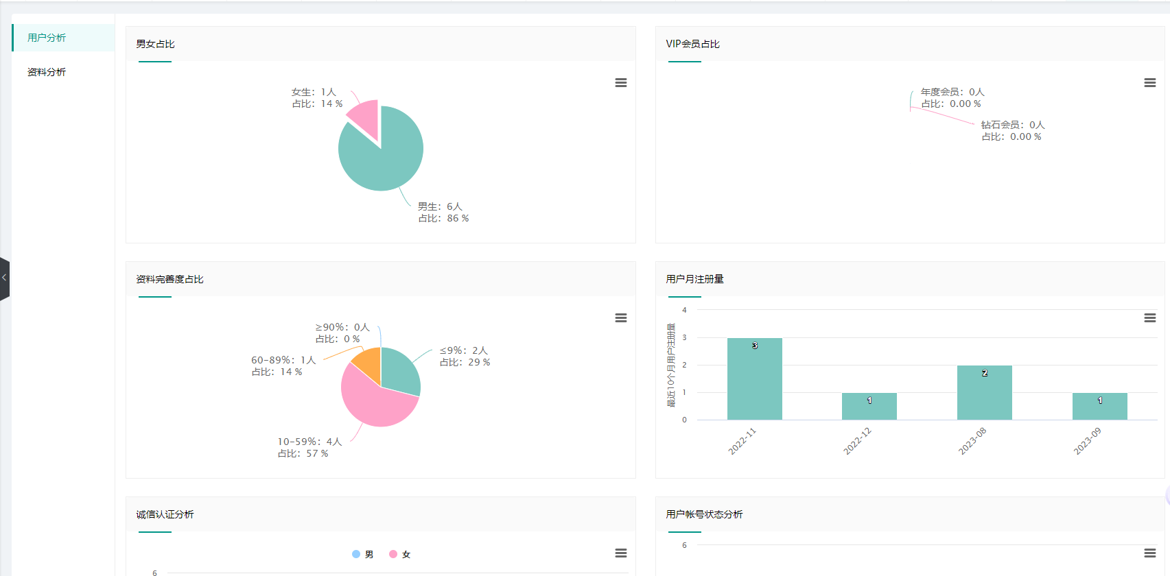Collapse the sidebar using the left arrow handle
1170x576 pixels.
[x=4, y=278]
